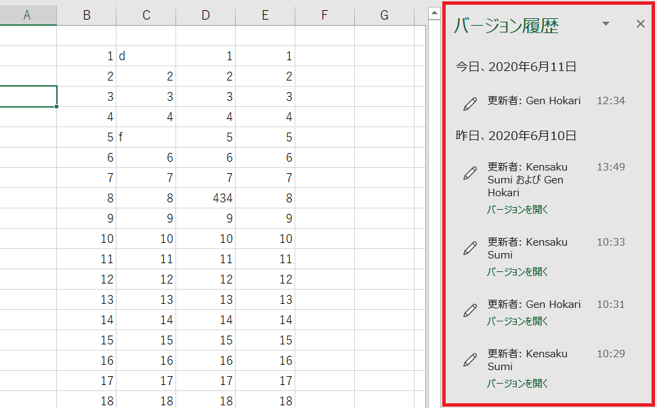The image size is (657, 408).
Task: Open the 10:31 Gen Hokari version
Action: coord(517,321)
